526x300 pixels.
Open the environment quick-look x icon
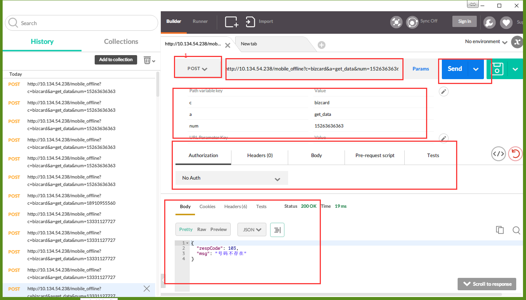(x=517, y=42)
